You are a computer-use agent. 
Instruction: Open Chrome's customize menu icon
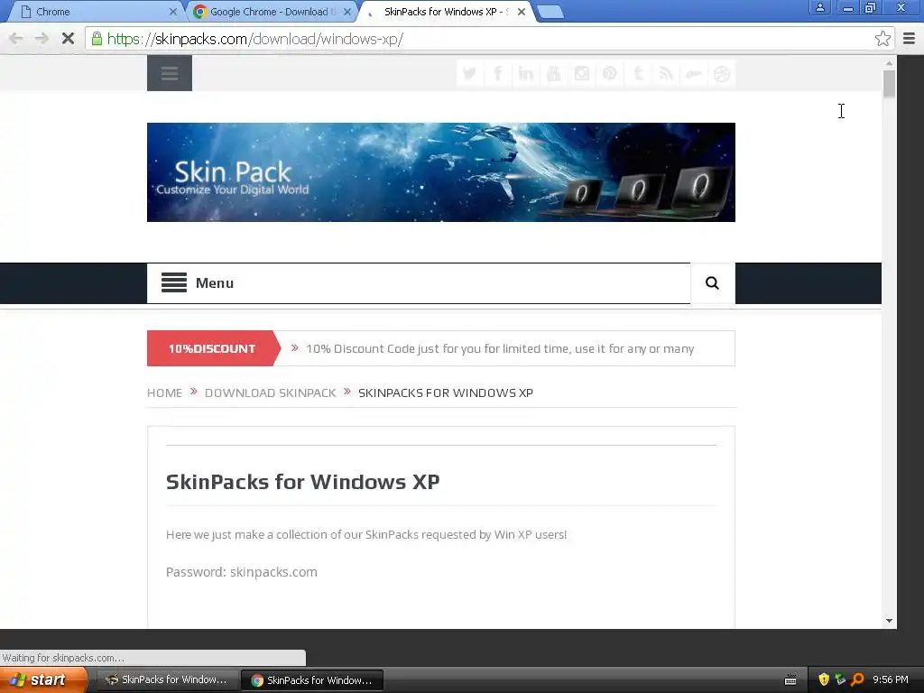pos(910,39)
